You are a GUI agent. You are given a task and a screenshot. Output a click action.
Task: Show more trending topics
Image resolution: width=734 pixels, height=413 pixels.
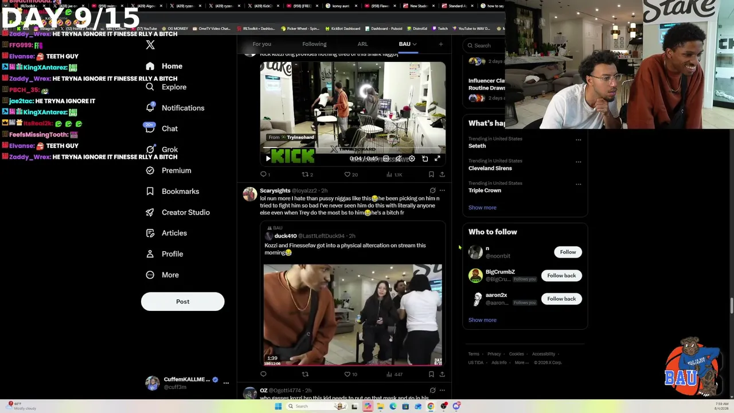pos(482,208)
